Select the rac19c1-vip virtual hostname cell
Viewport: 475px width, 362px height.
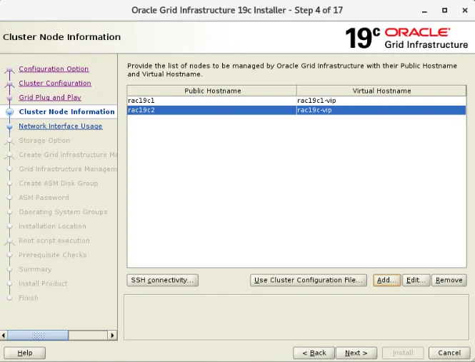coord(381,101)
